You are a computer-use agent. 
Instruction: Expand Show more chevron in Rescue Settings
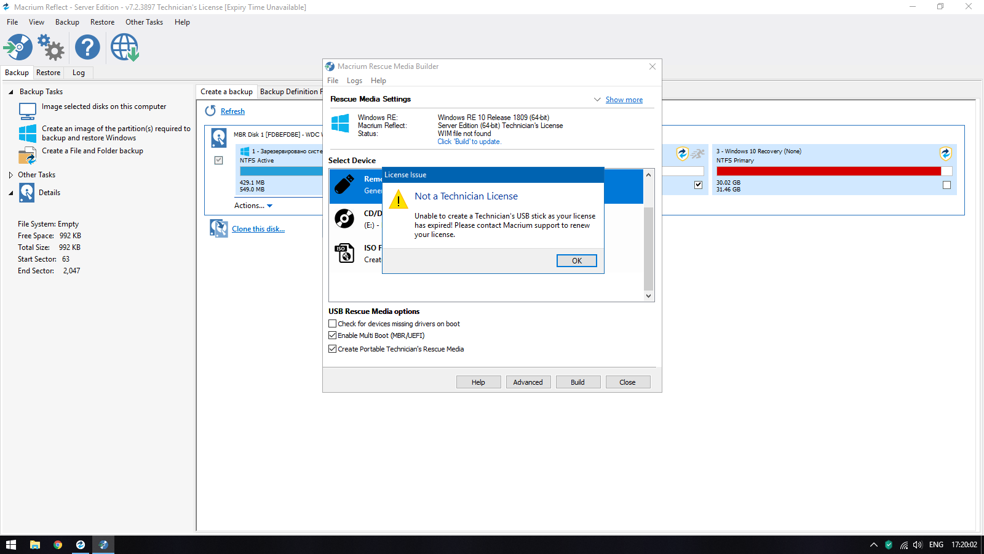click(597, 100)
